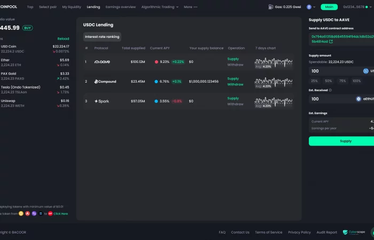Select the 100% amount preset

coord(356,81)
